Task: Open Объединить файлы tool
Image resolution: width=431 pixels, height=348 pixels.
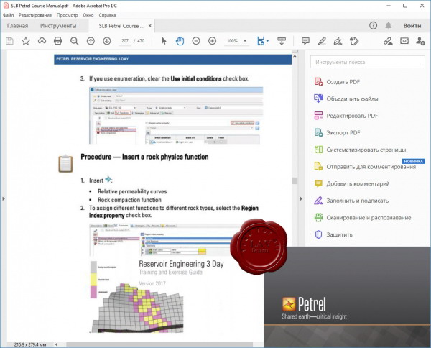Action: pyautogui.click(x=346, y=99)
